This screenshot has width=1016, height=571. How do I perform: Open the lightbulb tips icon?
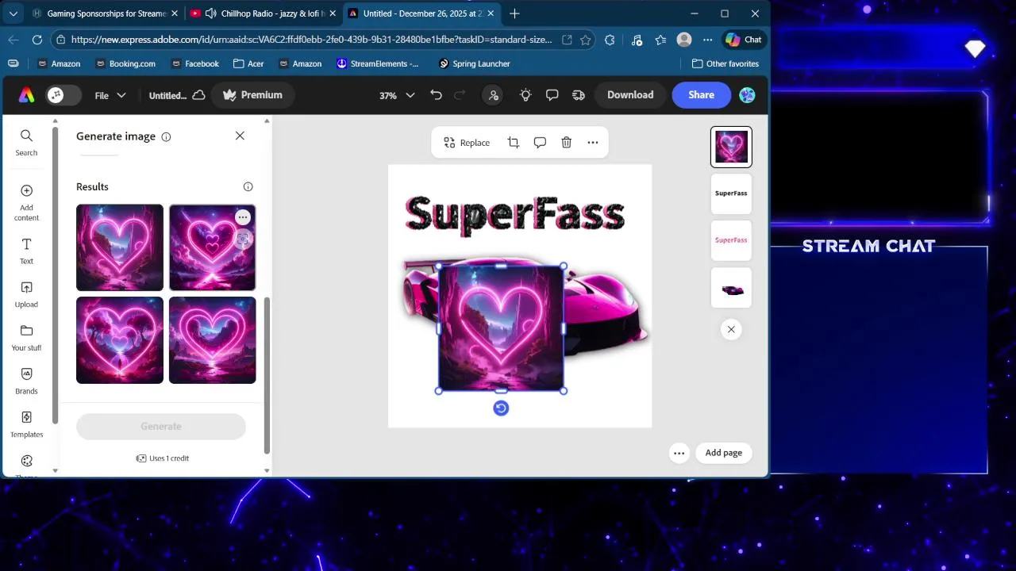(x=525, y=95)
